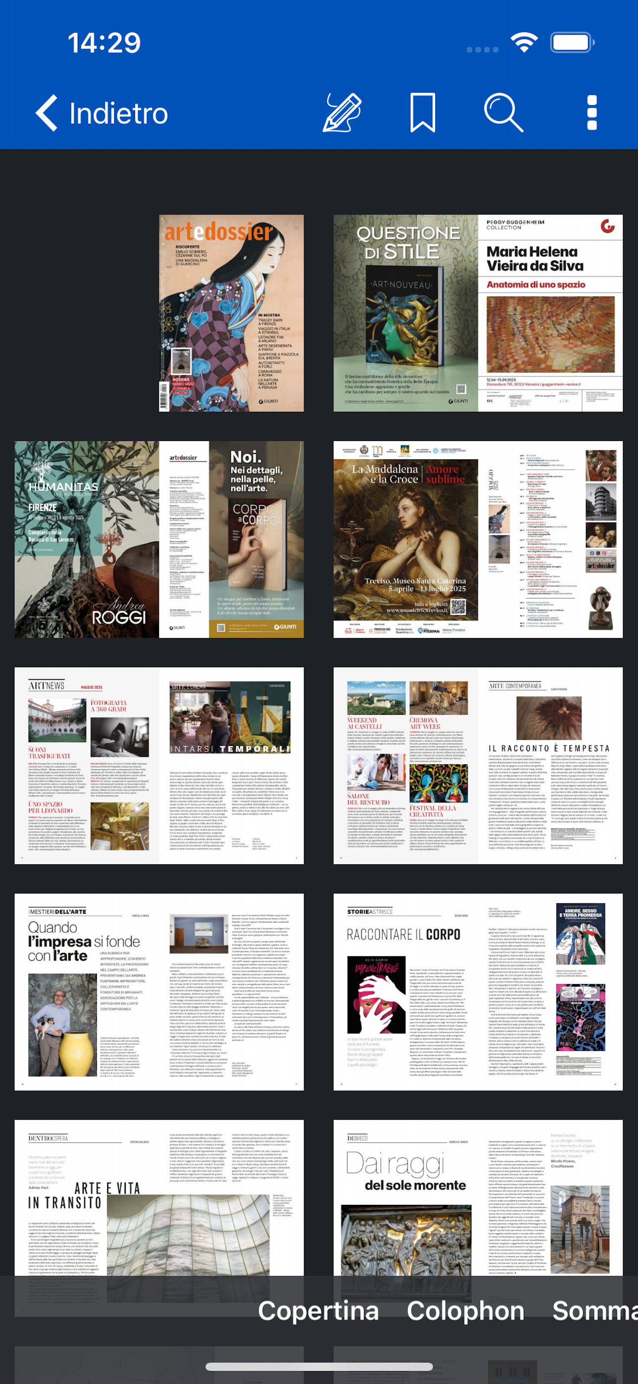638x1384 pixels.
Task: Open the Dai raggi del sole morente spread
Action: click(x=478, y=1218)
